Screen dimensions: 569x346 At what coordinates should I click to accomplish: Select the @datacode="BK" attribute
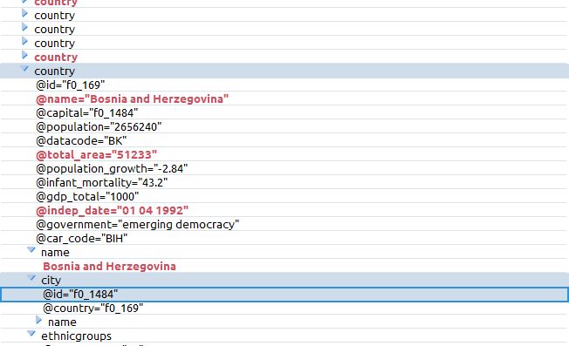tap(81, 141)
